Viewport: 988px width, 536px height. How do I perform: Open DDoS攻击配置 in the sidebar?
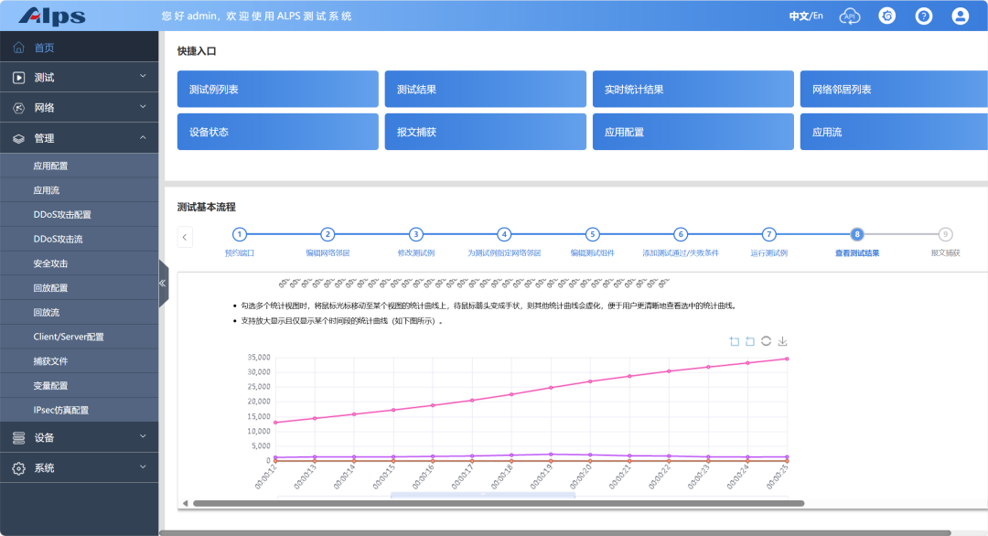[x=62, y=215]
